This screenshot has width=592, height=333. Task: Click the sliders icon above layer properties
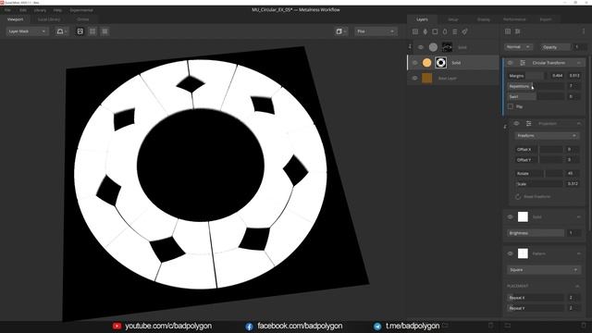coord(518,31)
